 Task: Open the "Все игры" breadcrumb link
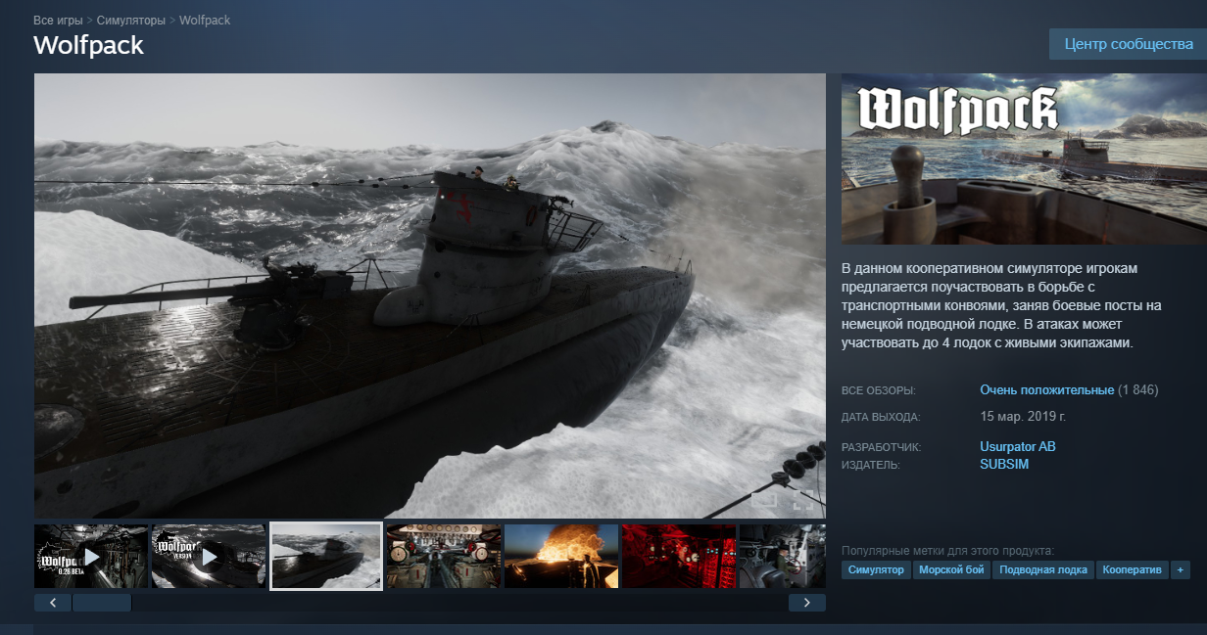(x=58, y=20)
